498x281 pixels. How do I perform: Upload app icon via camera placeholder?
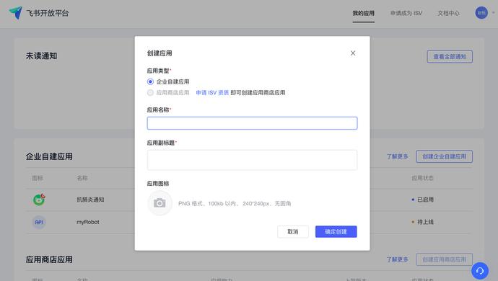(x=160, y=203)
